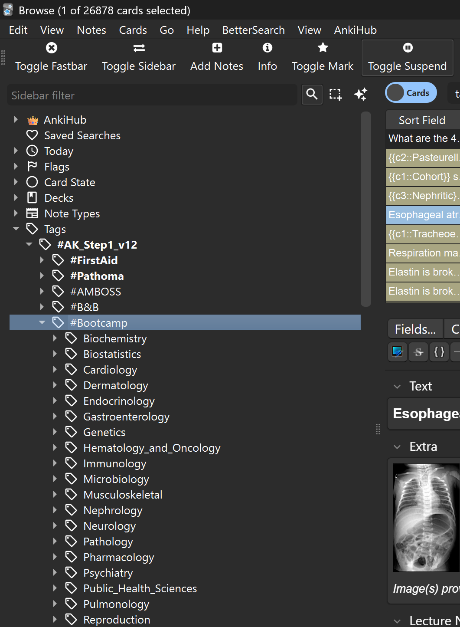Click Add Notes in the toolbar
The height and width of the screenshot is (627, 460).
point(217,57)
